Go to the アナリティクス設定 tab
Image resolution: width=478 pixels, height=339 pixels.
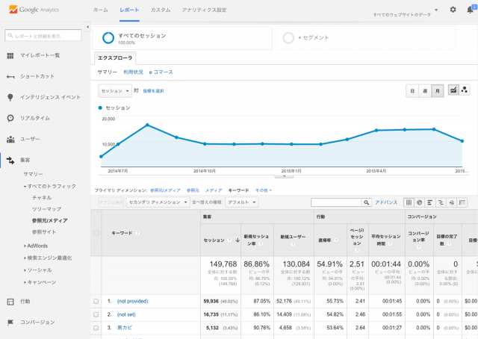204,10
